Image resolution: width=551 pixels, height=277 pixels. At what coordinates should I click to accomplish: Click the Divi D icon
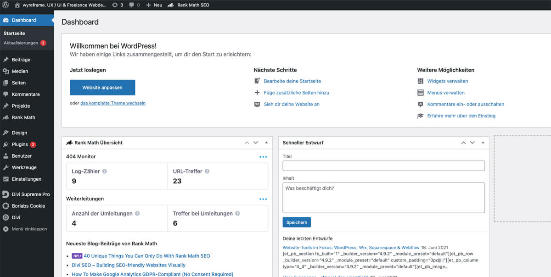click(6, 217)
